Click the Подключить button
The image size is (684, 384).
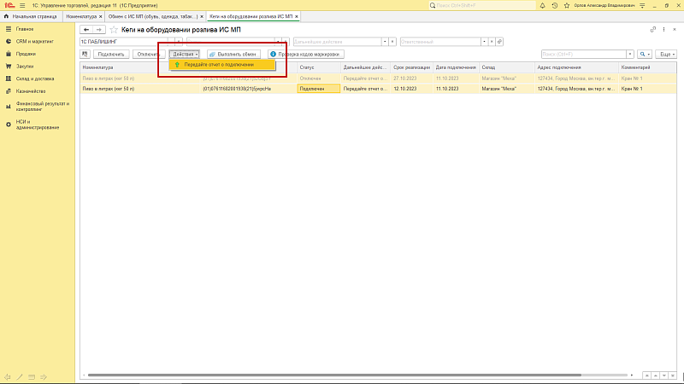coord(111,55)
